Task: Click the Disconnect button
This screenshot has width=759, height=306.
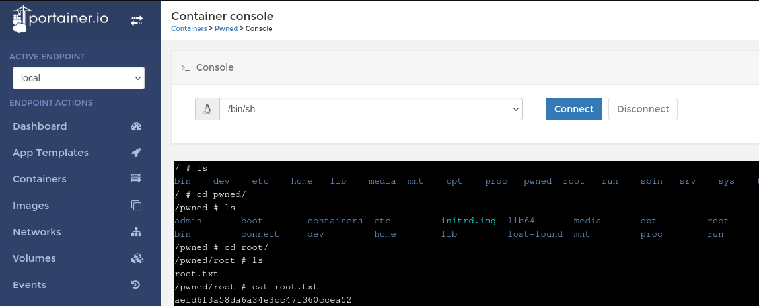Action: 643,109
